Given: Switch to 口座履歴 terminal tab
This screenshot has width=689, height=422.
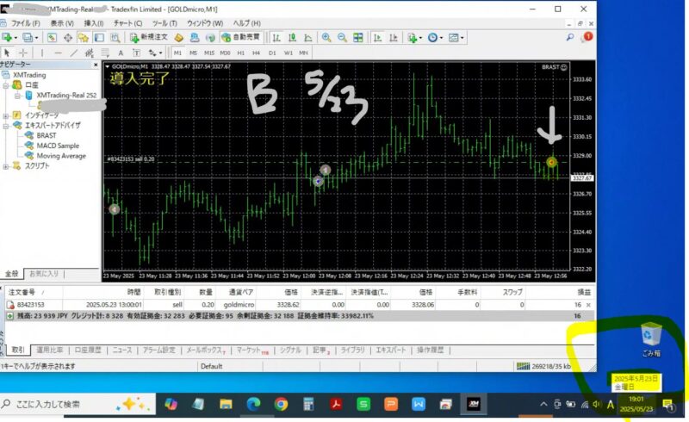Looking at the screenshot, I should (88, 350).
